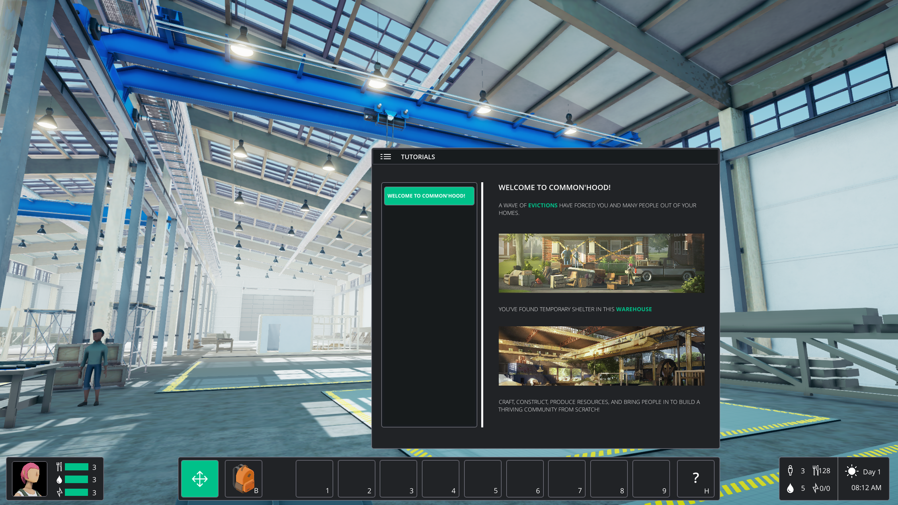Click the highlighted WAREHOUSE keyword

click(634, 309)
